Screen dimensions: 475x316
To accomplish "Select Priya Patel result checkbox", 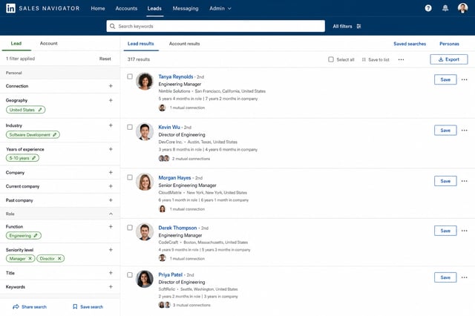I will (x=130, y=275).
